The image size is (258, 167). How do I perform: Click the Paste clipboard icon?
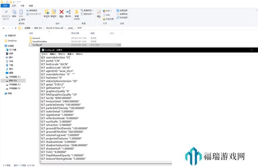tap(21, 12)
